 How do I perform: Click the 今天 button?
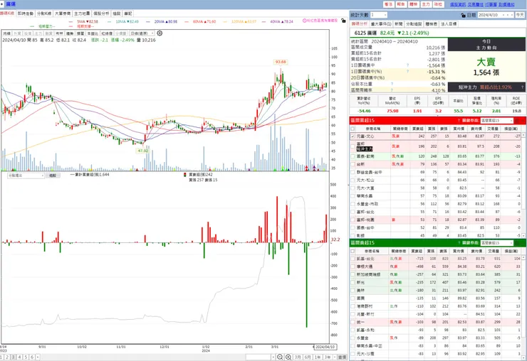tap(520, 15)
